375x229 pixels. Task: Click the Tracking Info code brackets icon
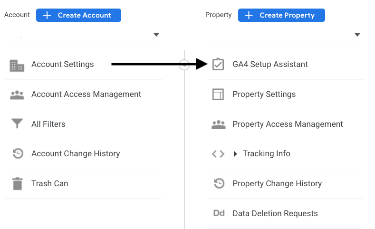[x=218, y=154]
